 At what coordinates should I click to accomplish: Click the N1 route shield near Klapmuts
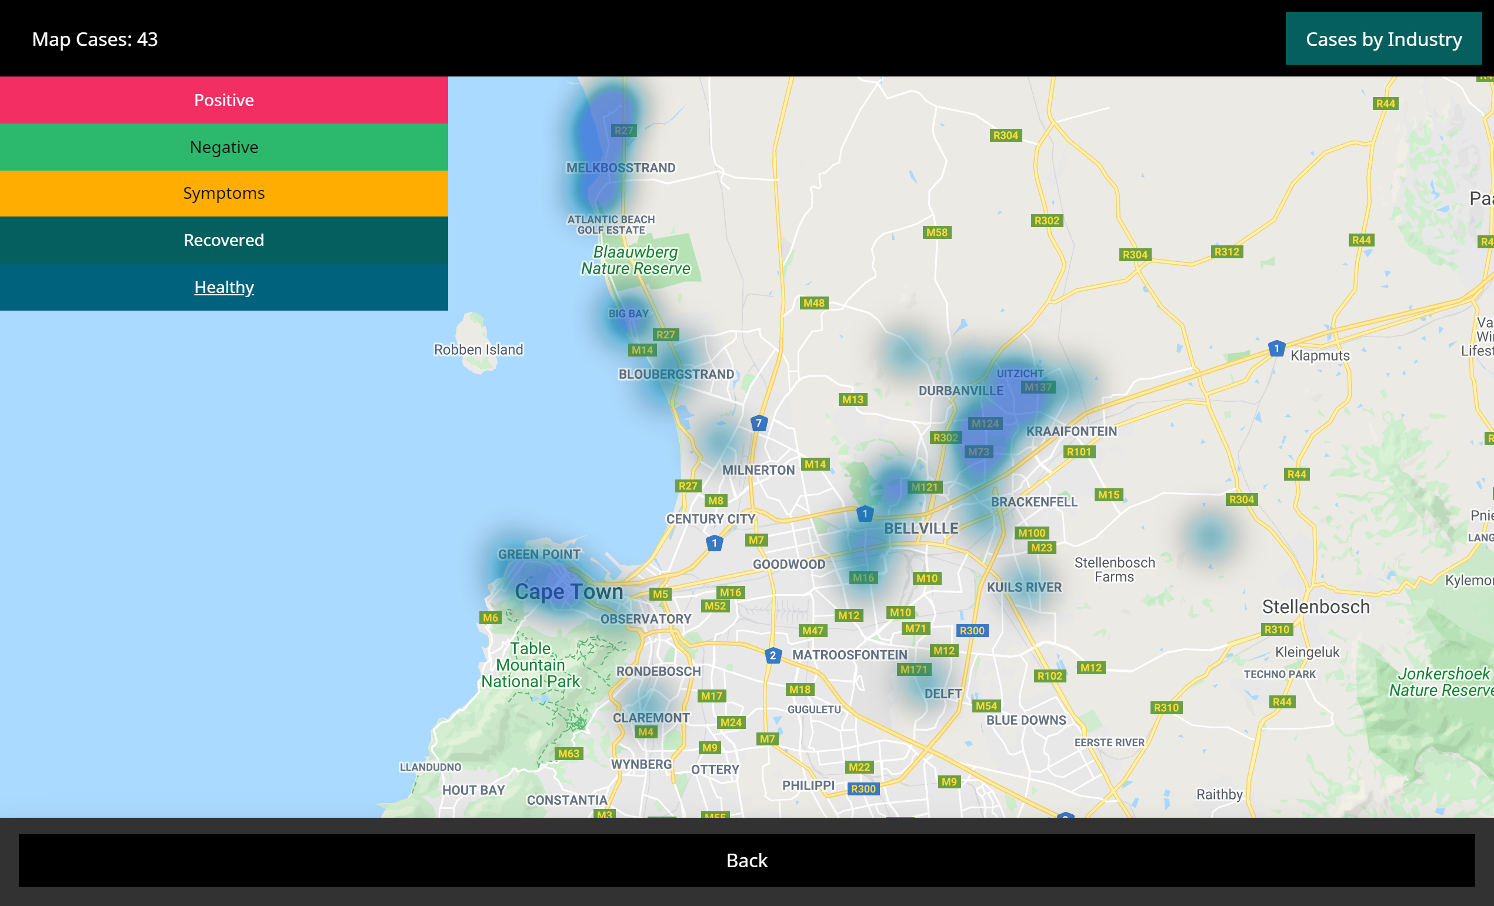[1276, 349]
